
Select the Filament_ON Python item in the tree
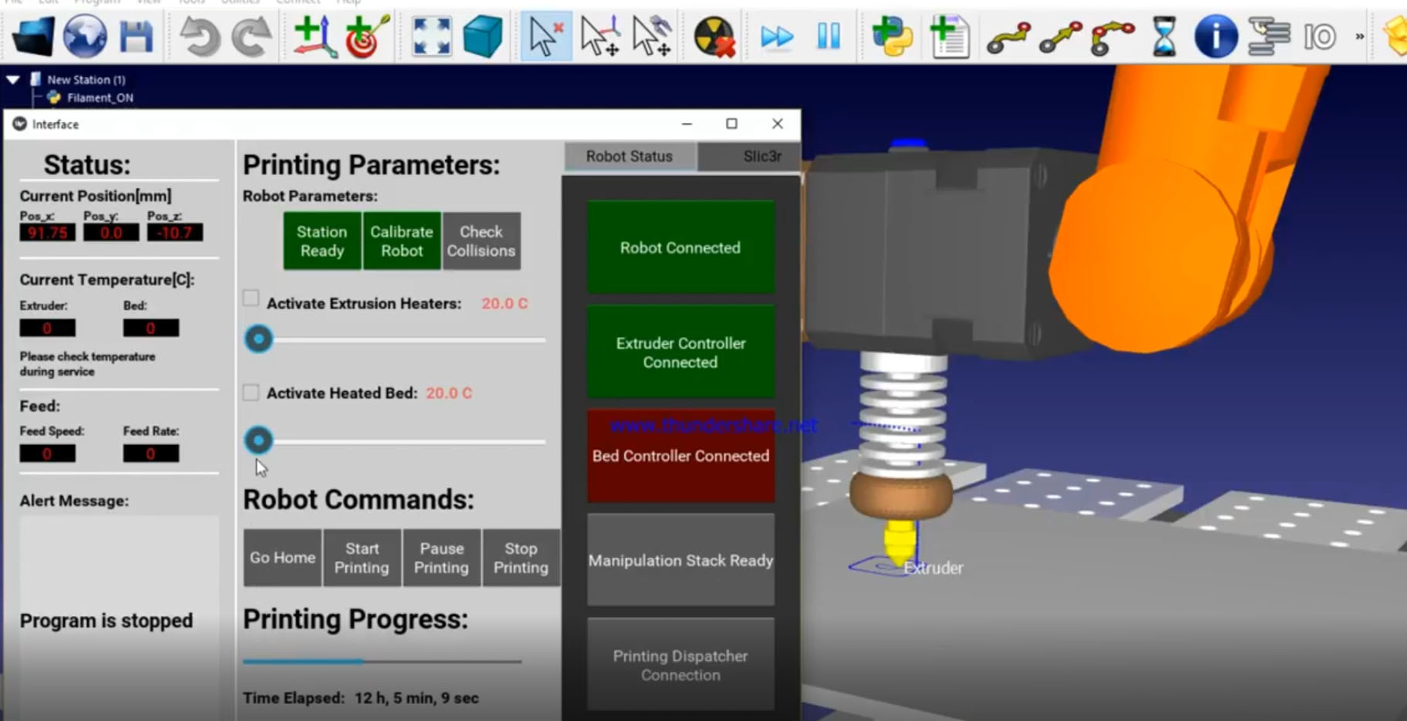(100, 97)
